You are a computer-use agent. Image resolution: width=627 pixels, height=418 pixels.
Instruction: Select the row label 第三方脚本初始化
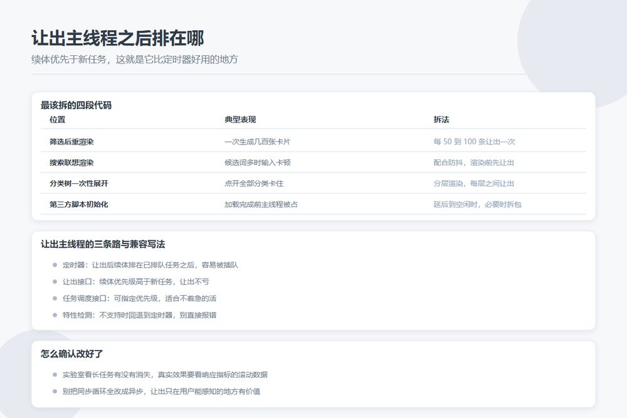click(x=79, y=204)
